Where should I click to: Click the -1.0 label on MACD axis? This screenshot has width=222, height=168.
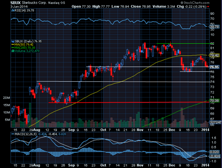click(x=213, y=161)
